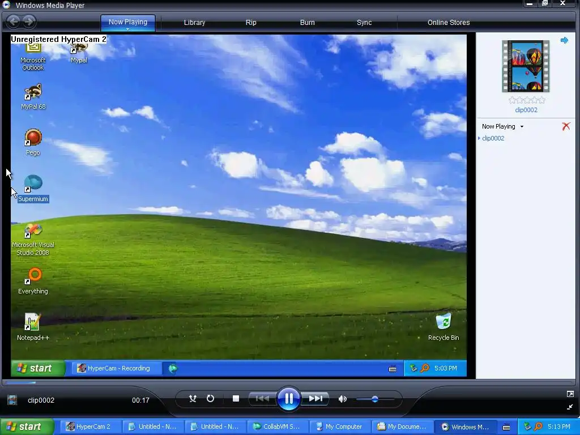Screen dimensions: 580x435
Task: Click the clip0002 film strip thumbnail
Action: click(525, 66)
